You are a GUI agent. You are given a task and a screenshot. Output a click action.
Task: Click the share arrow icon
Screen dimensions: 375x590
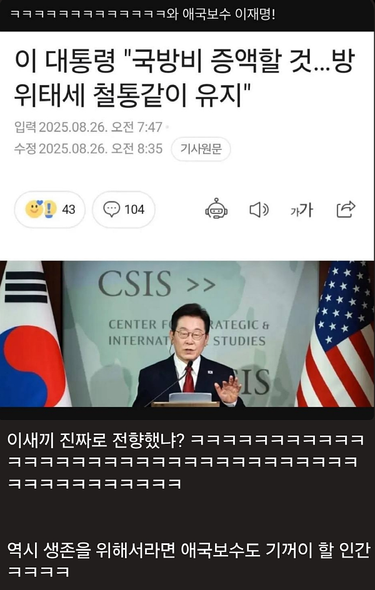[346, 209]
